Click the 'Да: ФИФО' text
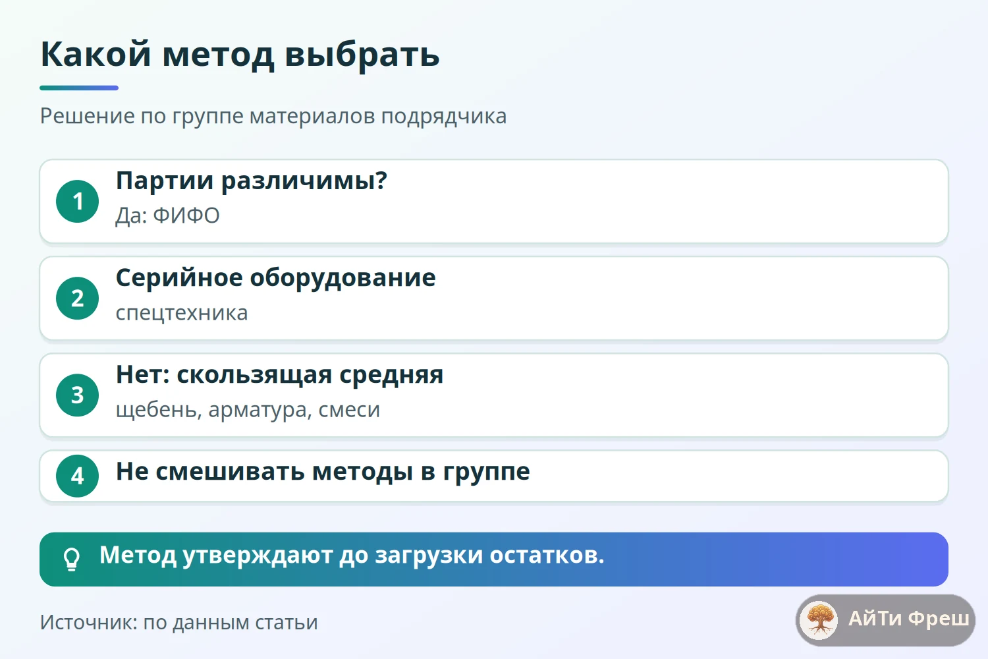This screenshot has width=988, height=659. tap(168, 215)
